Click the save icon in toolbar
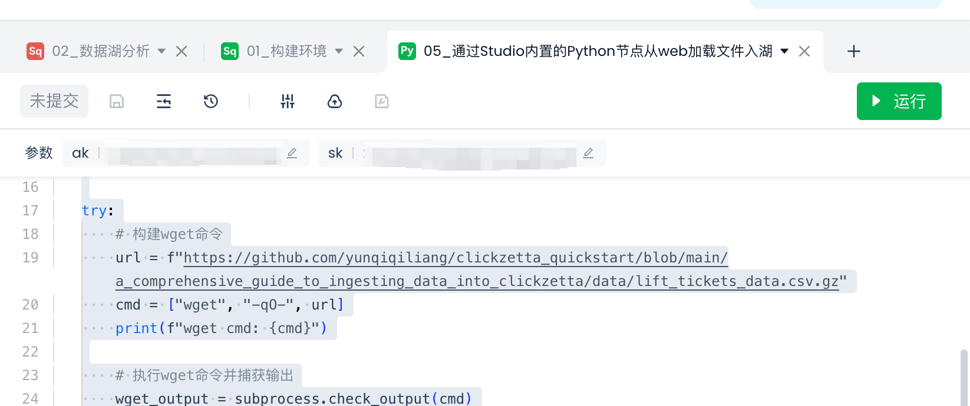This screenshot has width=970, height=406. [117, 102]
